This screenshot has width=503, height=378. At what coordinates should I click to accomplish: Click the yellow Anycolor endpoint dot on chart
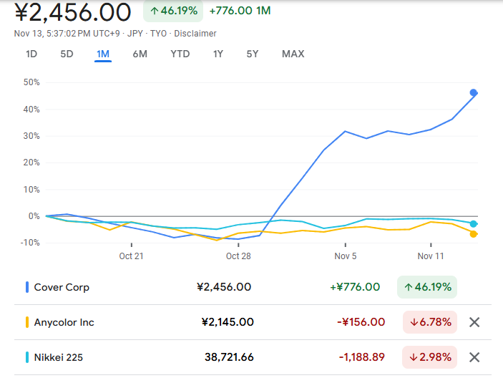point(474,234)
